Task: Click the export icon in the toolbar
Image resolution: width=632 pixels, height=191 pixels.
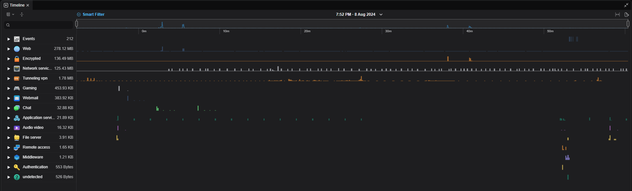Action: click(x=627, y=14)
